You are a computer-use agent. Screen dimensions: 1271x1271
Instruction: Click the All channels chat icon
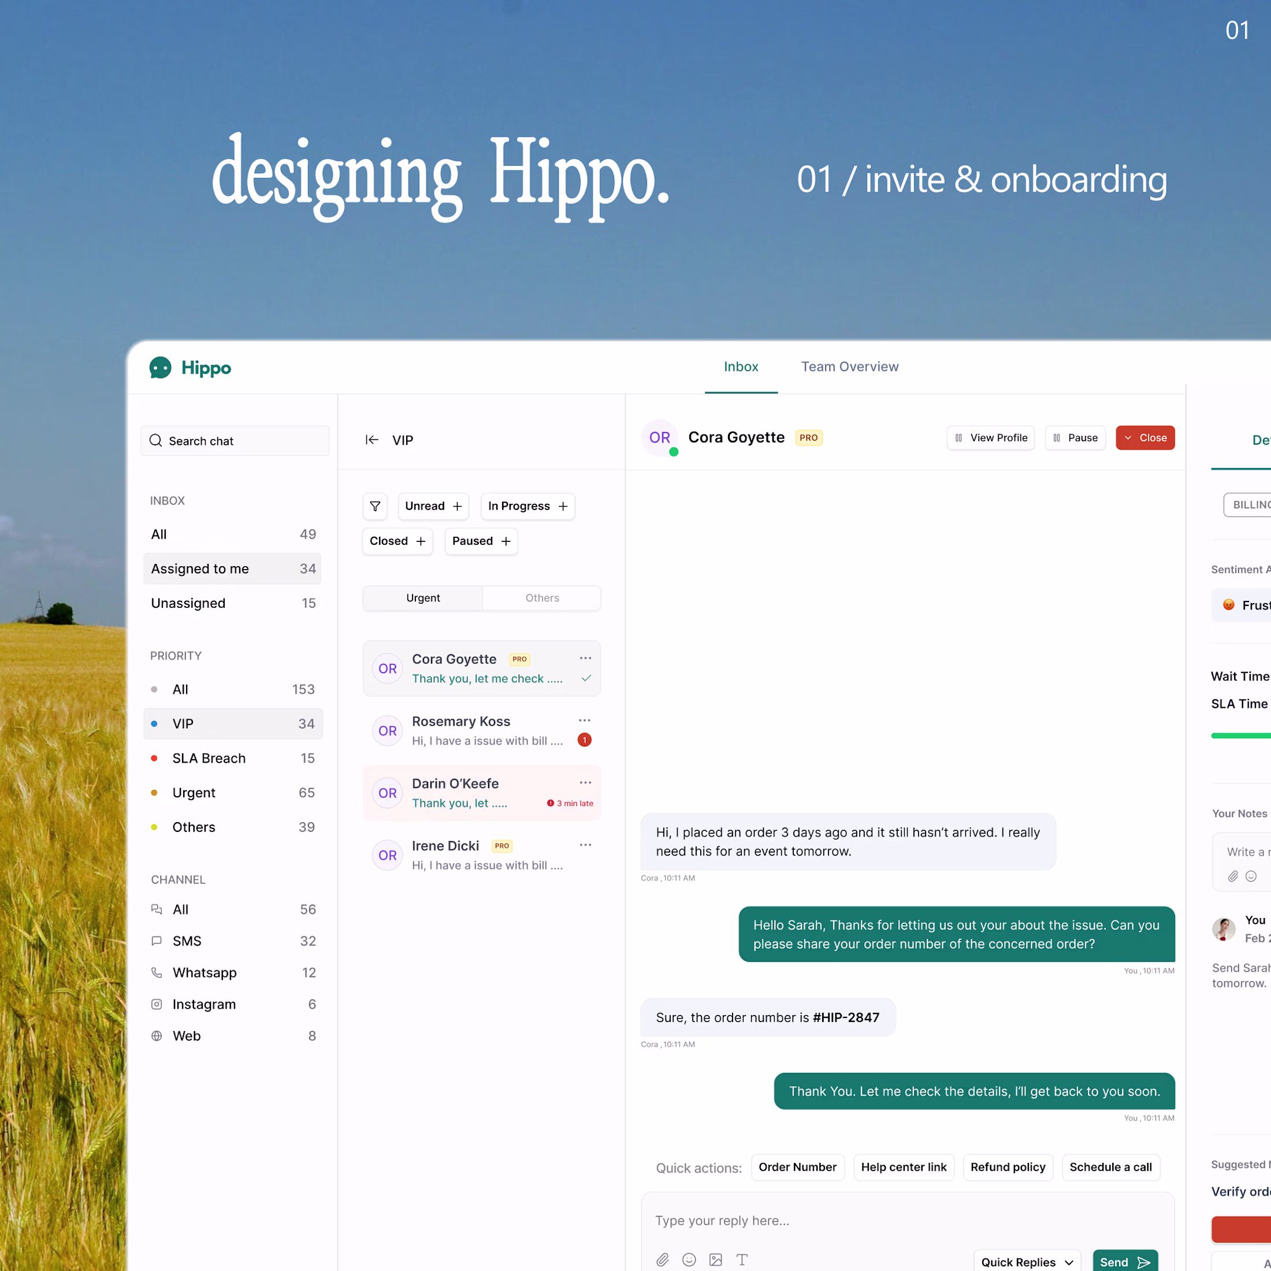point(157,909)
